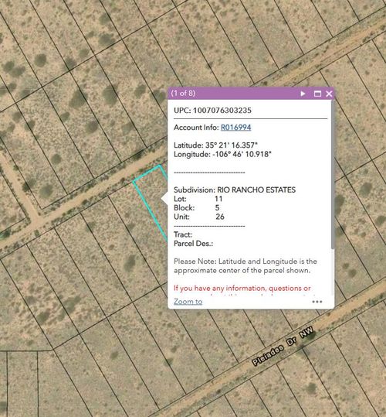Go to next feature in popup
Screen dimensions: 386x417
(x=303, y=94)
